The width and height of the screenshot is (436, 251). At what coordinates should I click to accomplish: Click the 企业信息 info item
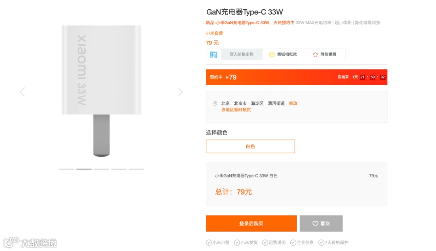[302, 243]
